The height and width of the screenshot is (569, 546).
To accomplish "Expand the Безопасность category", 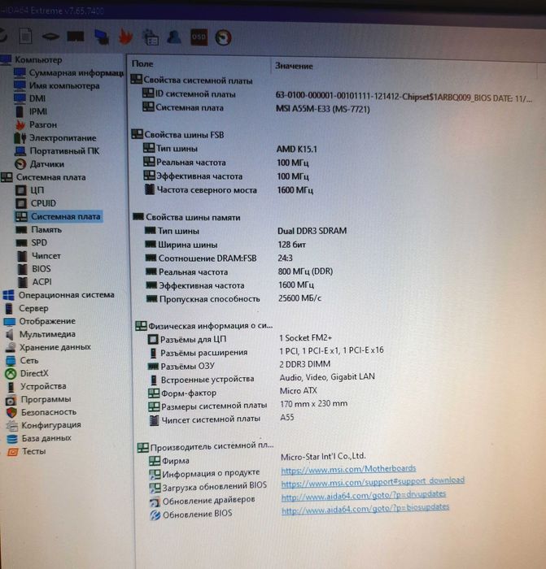I will 49,412.
